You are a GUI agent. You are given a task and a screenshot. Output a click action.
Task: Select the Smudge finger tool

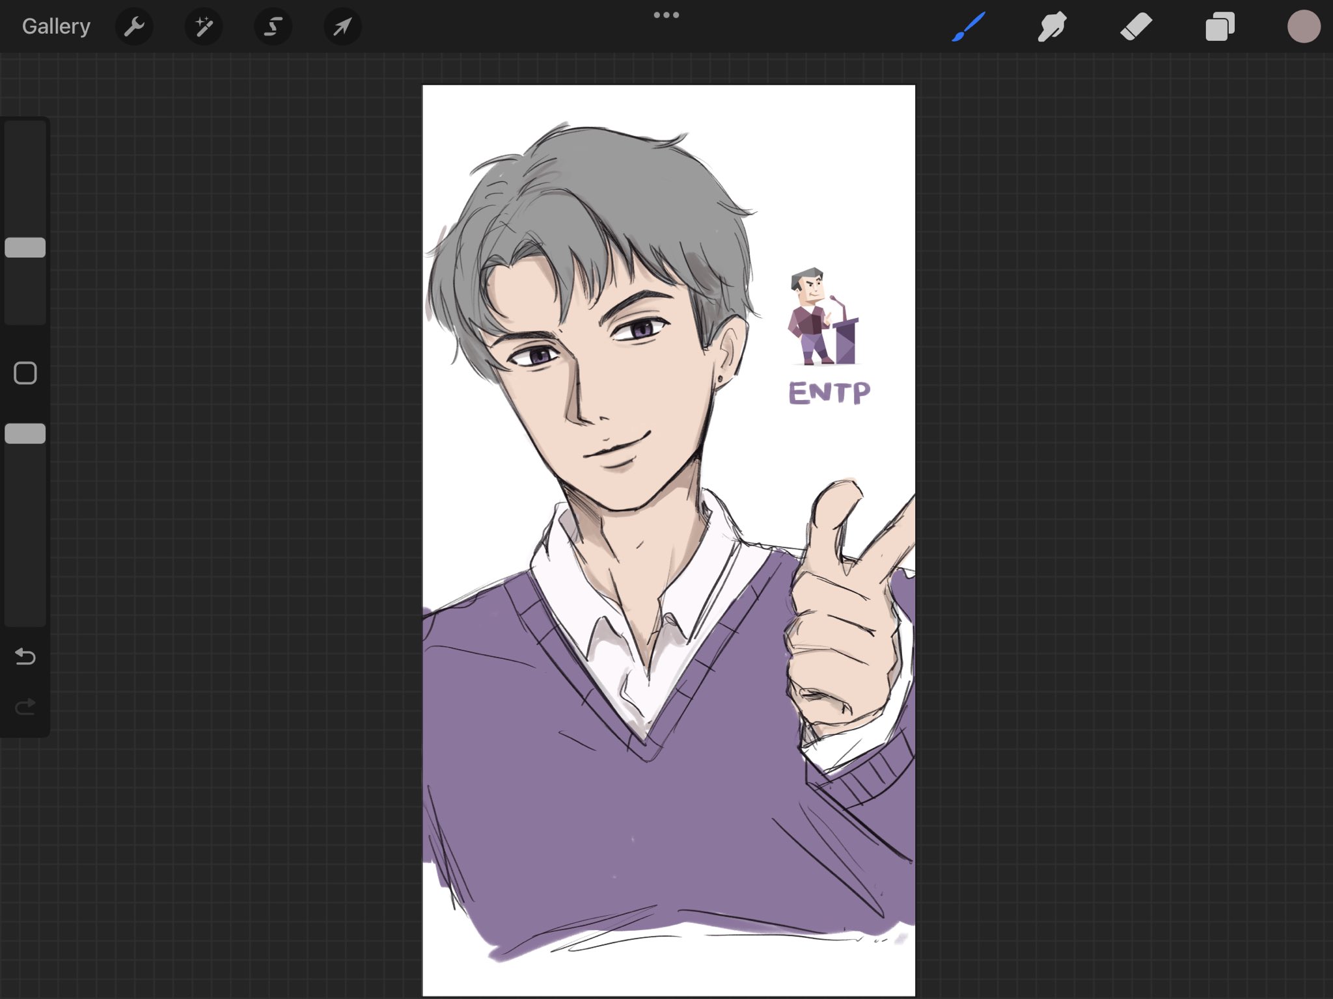(x=1052, y=27)
